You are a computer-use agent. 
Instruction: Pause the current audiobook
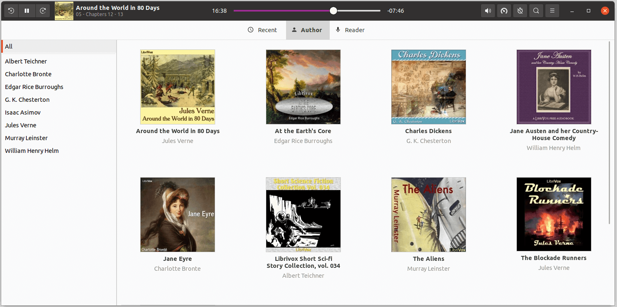pyautogui.click(x=27, y=11)
